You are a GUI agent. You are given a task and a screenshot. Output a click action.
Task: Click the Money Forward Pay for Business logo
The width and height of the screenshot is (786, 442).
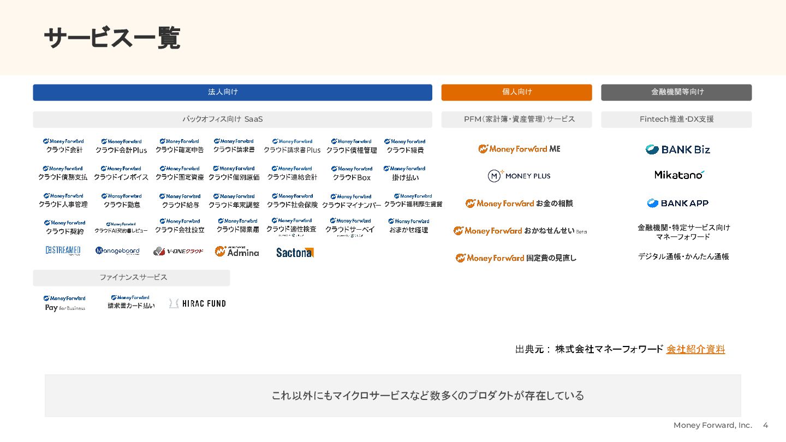pyautogui.click(x=64, y=303)
